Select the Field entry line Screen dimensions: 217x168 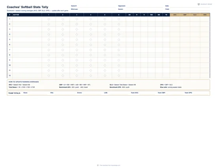tap(190, 9)
